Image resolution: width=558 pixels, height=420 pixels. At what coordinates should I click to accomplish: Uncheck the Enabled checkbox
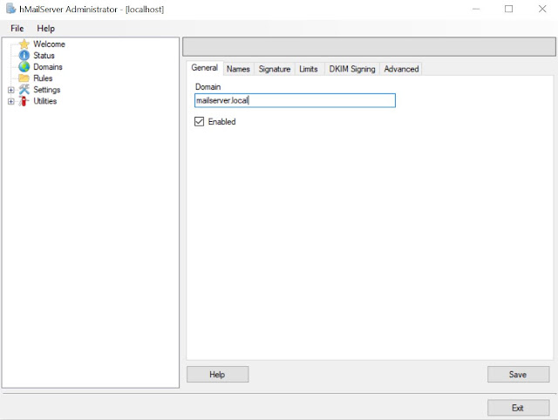pyautogui.click(x=200, y=122)
